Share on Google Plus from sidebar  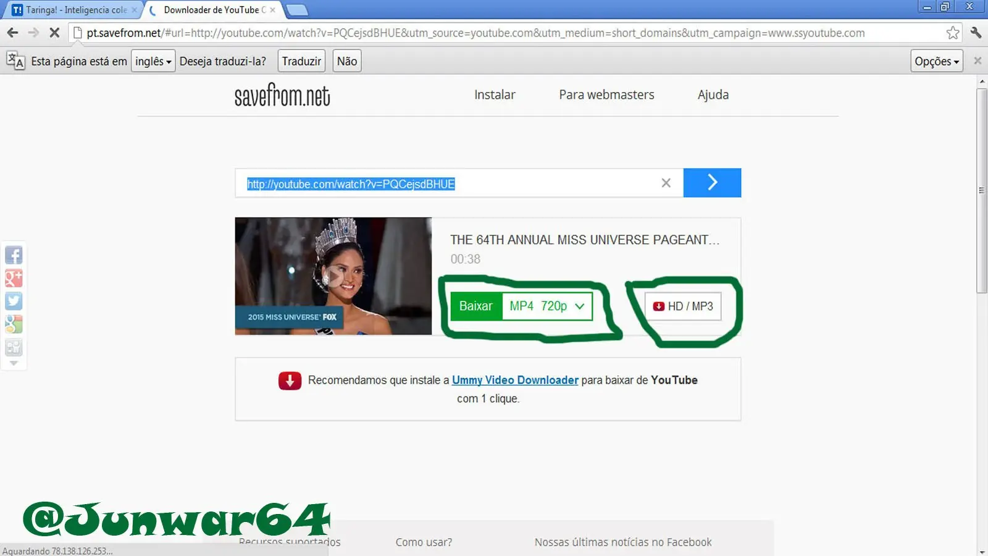tap(14, 278)
